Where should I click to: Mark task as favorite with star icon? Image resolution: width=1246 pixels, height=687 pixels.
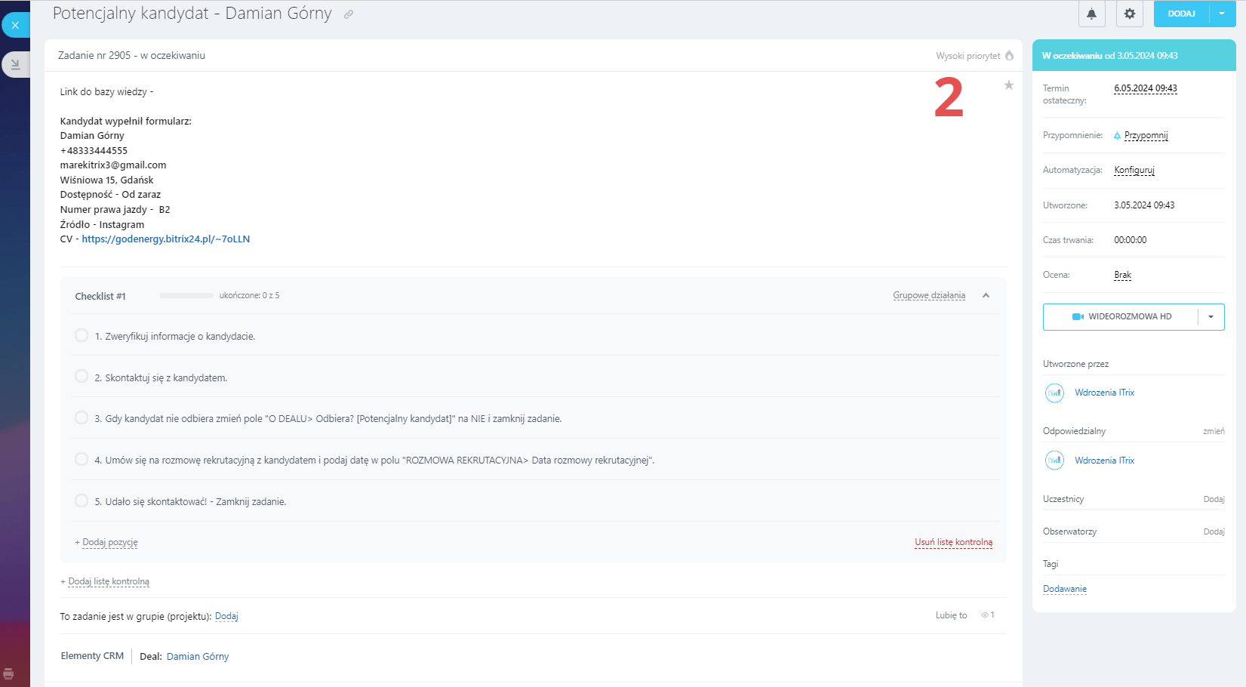click(x=1008, y=85)
